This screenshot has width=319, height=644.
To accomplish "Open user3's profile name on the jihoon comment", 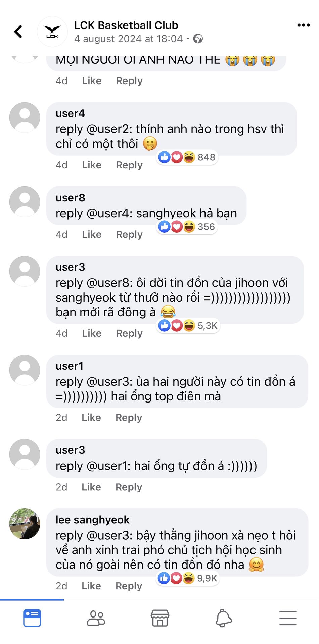I will pyautogui.click(x=70, y=267).
